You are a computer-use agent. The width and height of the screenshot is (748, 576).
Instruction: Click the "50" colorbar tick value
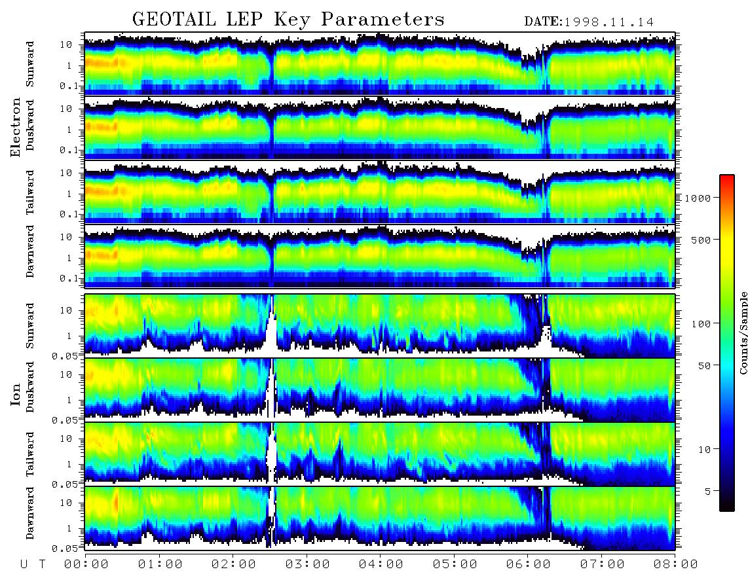click(x=705, y=366)
